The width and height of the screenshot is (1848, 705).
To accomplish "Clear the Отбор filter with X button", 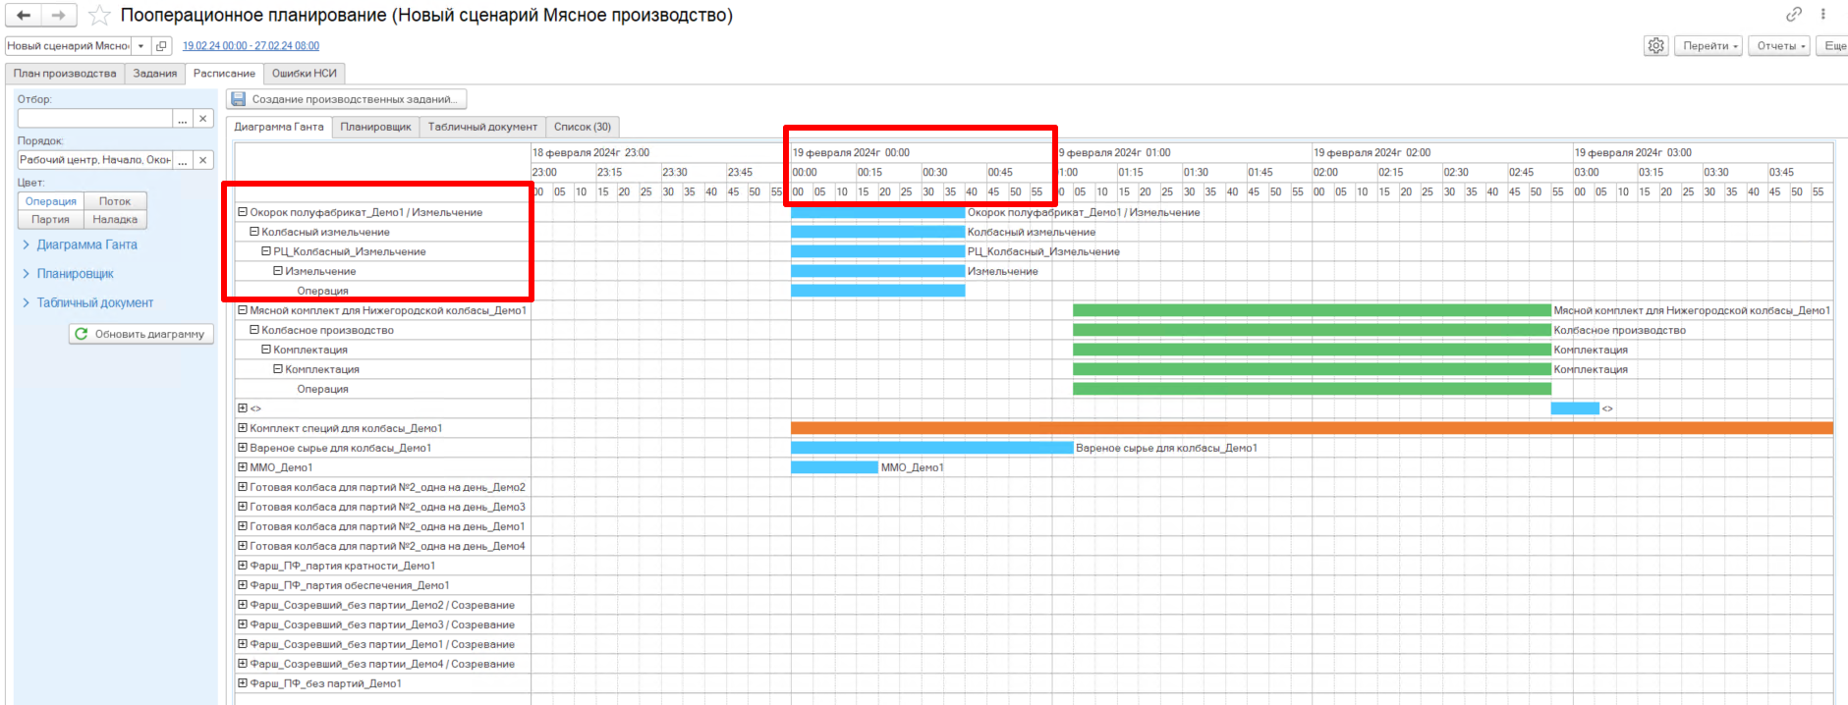I will pos(202,119).
